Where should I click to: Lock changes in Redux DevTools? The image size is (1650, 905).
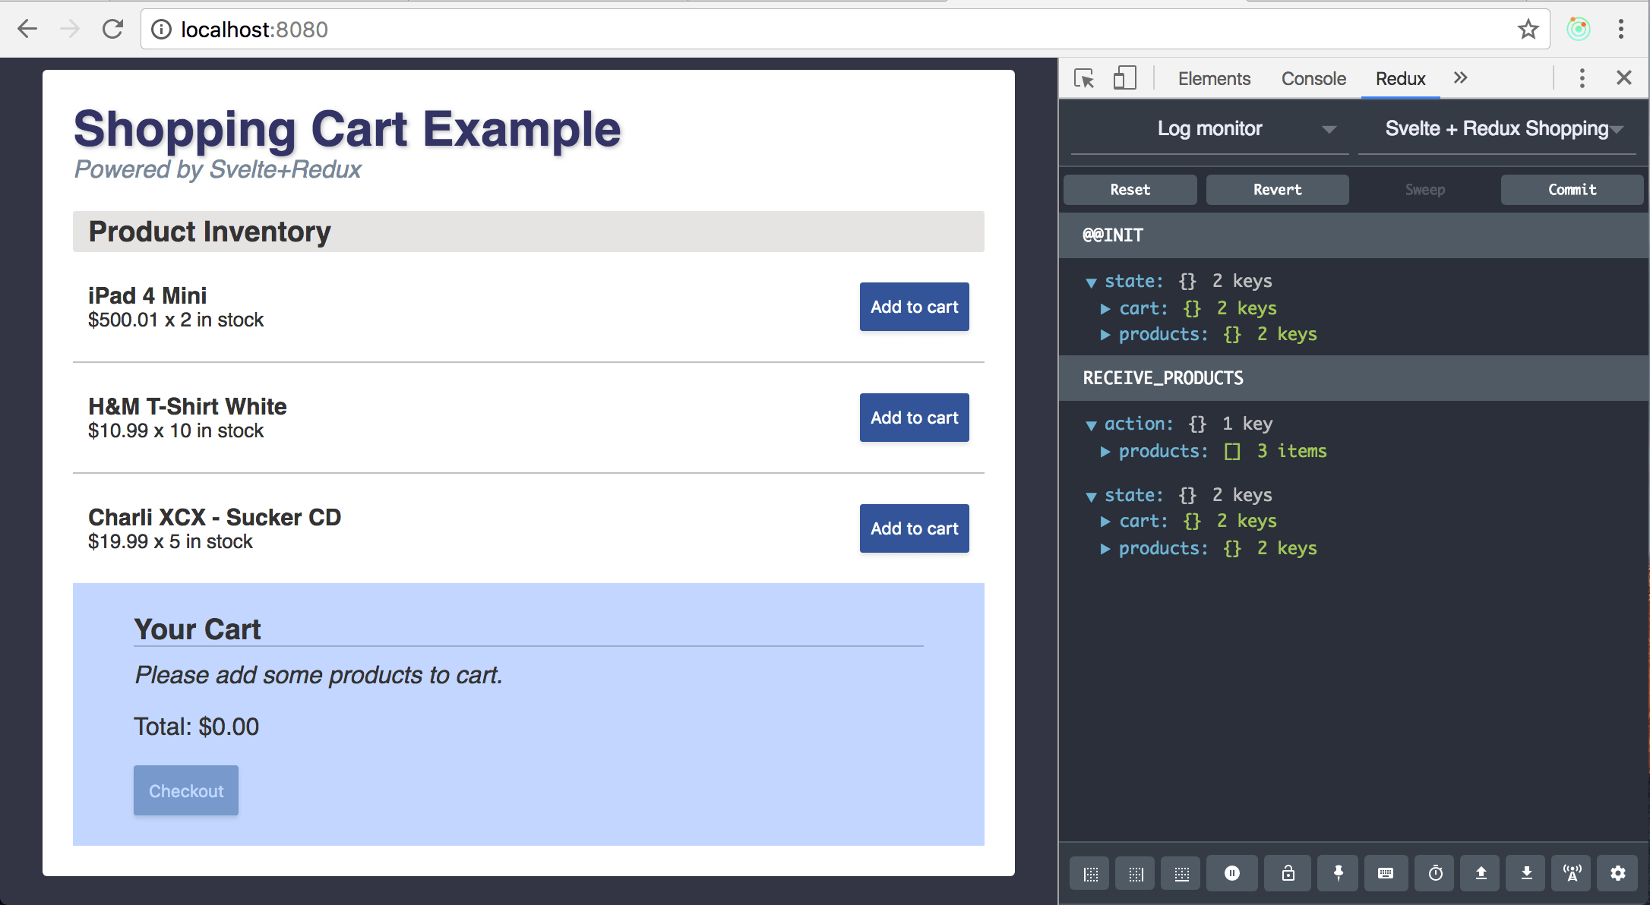point(1288,873)
